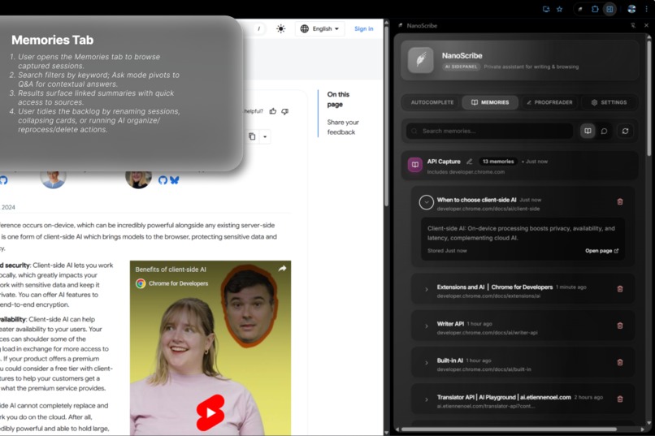Delete the Built-in AI memory
This screenshot has width=655, height=436.
click(620, 362)
